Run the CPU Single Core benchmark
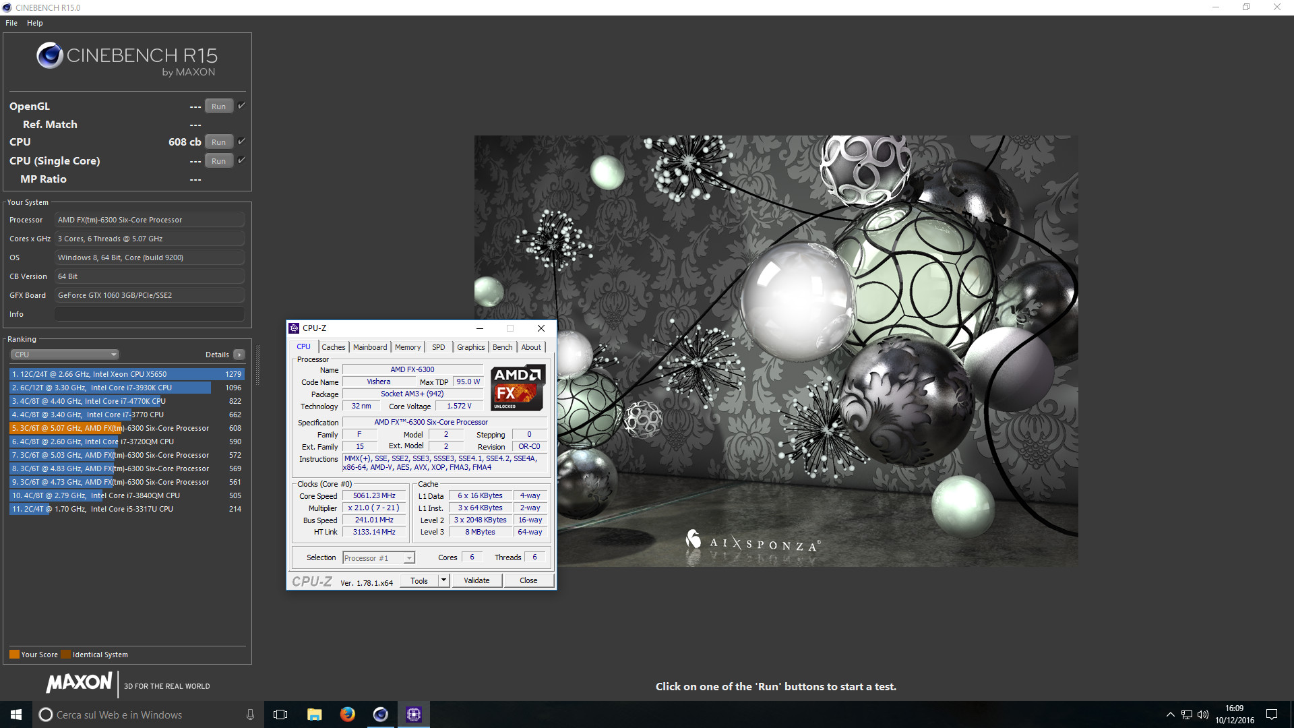This screenshot has height=728, width=1294. (218, 161)
